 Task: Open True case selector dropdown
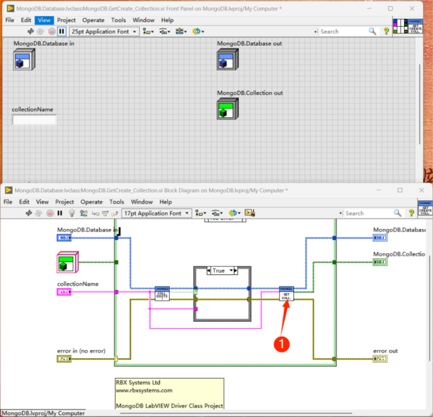coord(231,270)
